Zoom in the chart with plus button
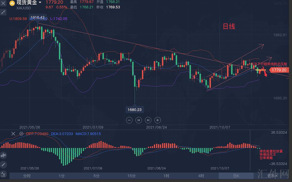This screenshot has width=292, height=182. pyautogui.click(x=158, y=120)
